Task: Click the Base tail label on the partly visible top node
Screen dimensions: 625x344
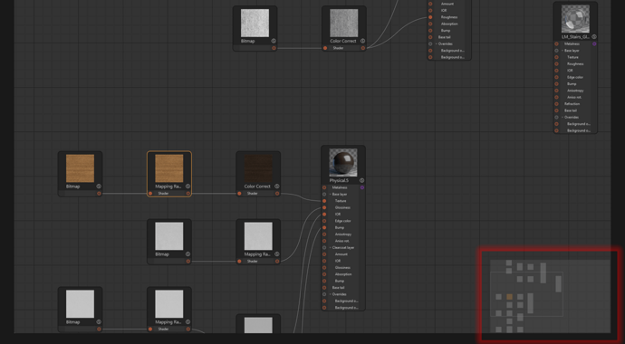Action: tap(446, 37)
